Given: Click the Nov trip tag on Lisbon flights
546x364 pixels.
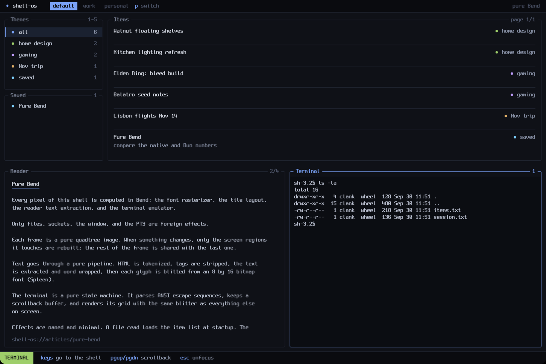Looking at the screenshot, I should pyautogui.click(x=520, y=116).
